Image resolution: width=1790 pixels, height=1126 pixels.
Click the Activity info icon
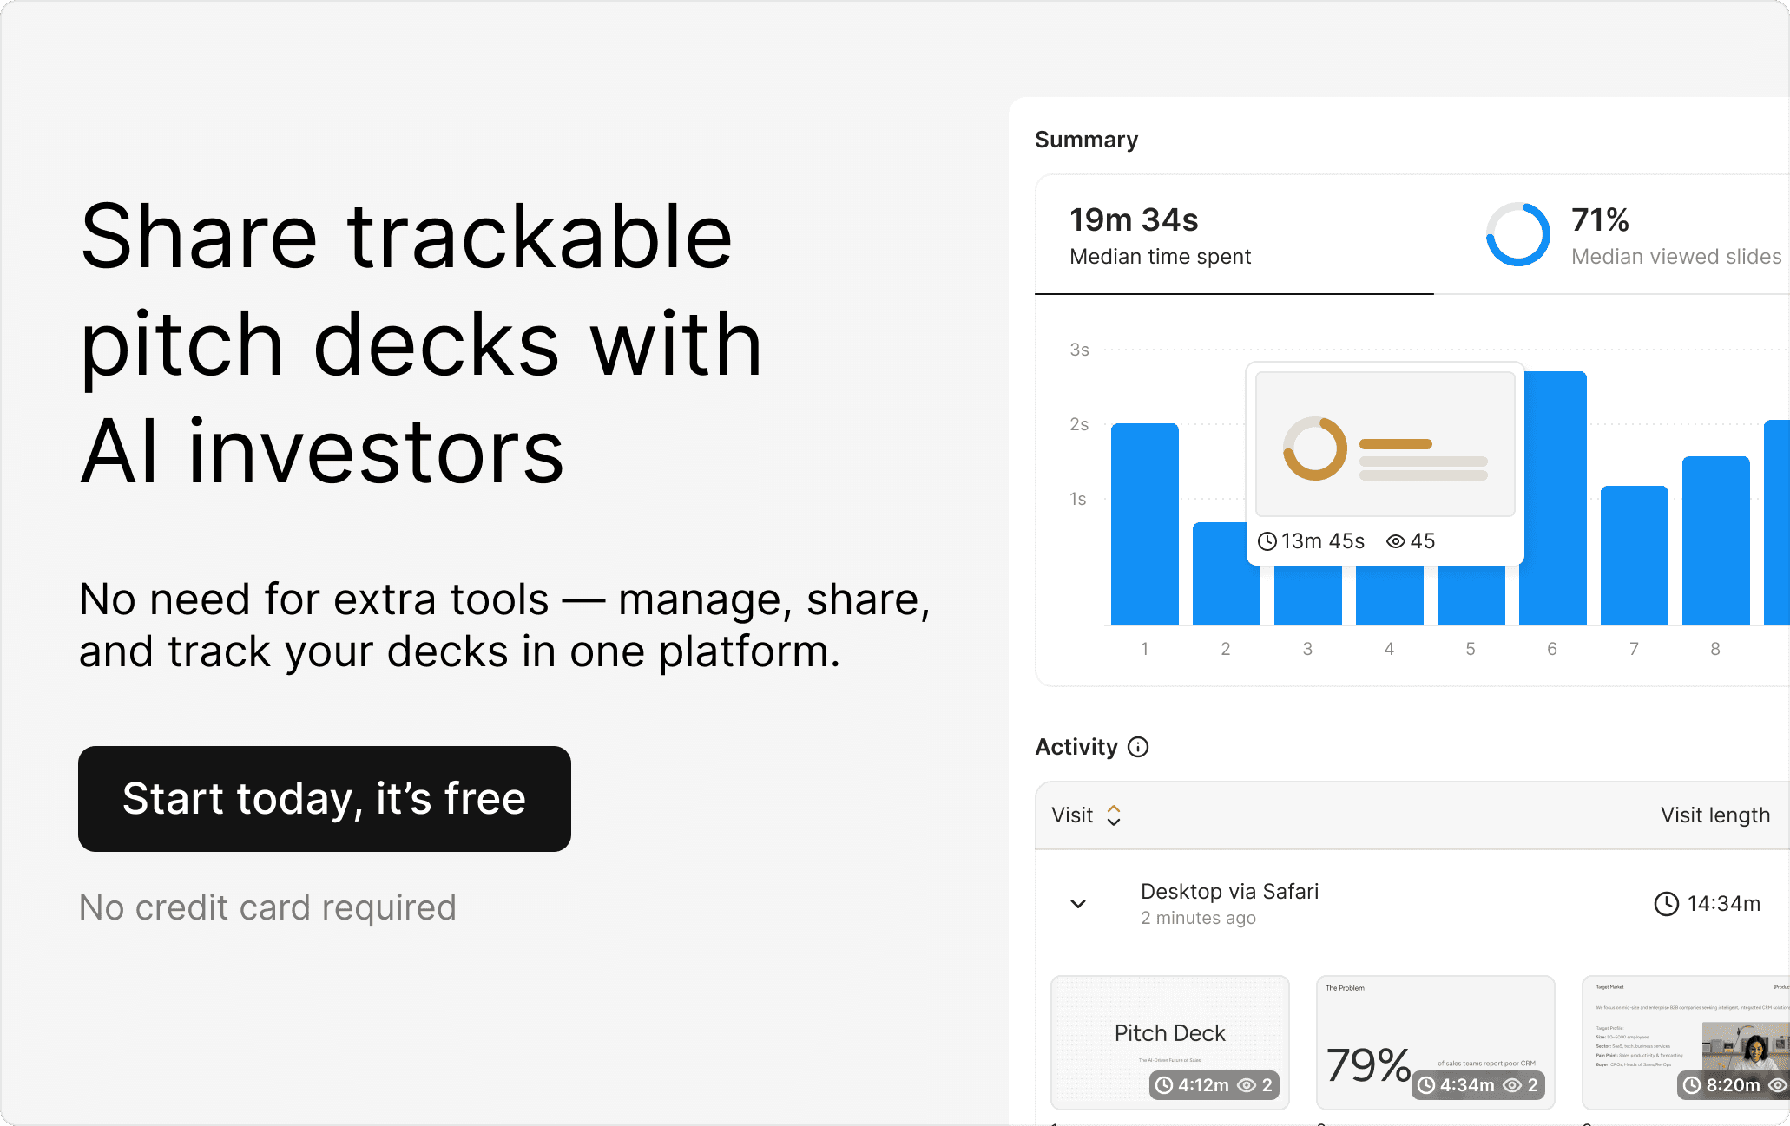click(1138, 747)
